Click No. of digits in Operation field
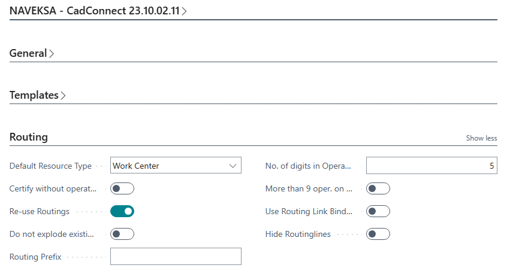Image resolution: width=510 pixels, height=274 pixels. pyautogui.click(x=431, y=166)
